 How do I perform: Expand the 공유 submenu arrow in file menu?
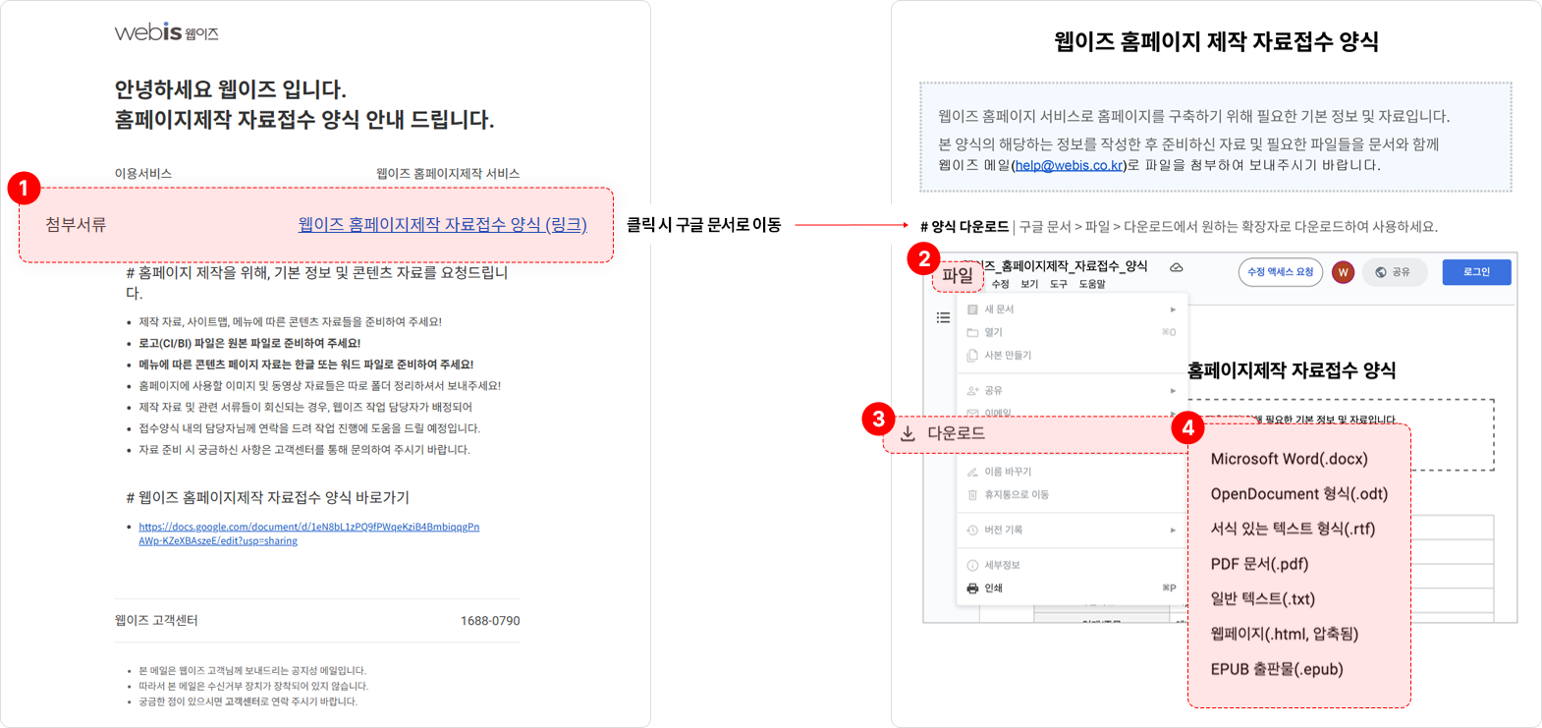[1173, 390]
